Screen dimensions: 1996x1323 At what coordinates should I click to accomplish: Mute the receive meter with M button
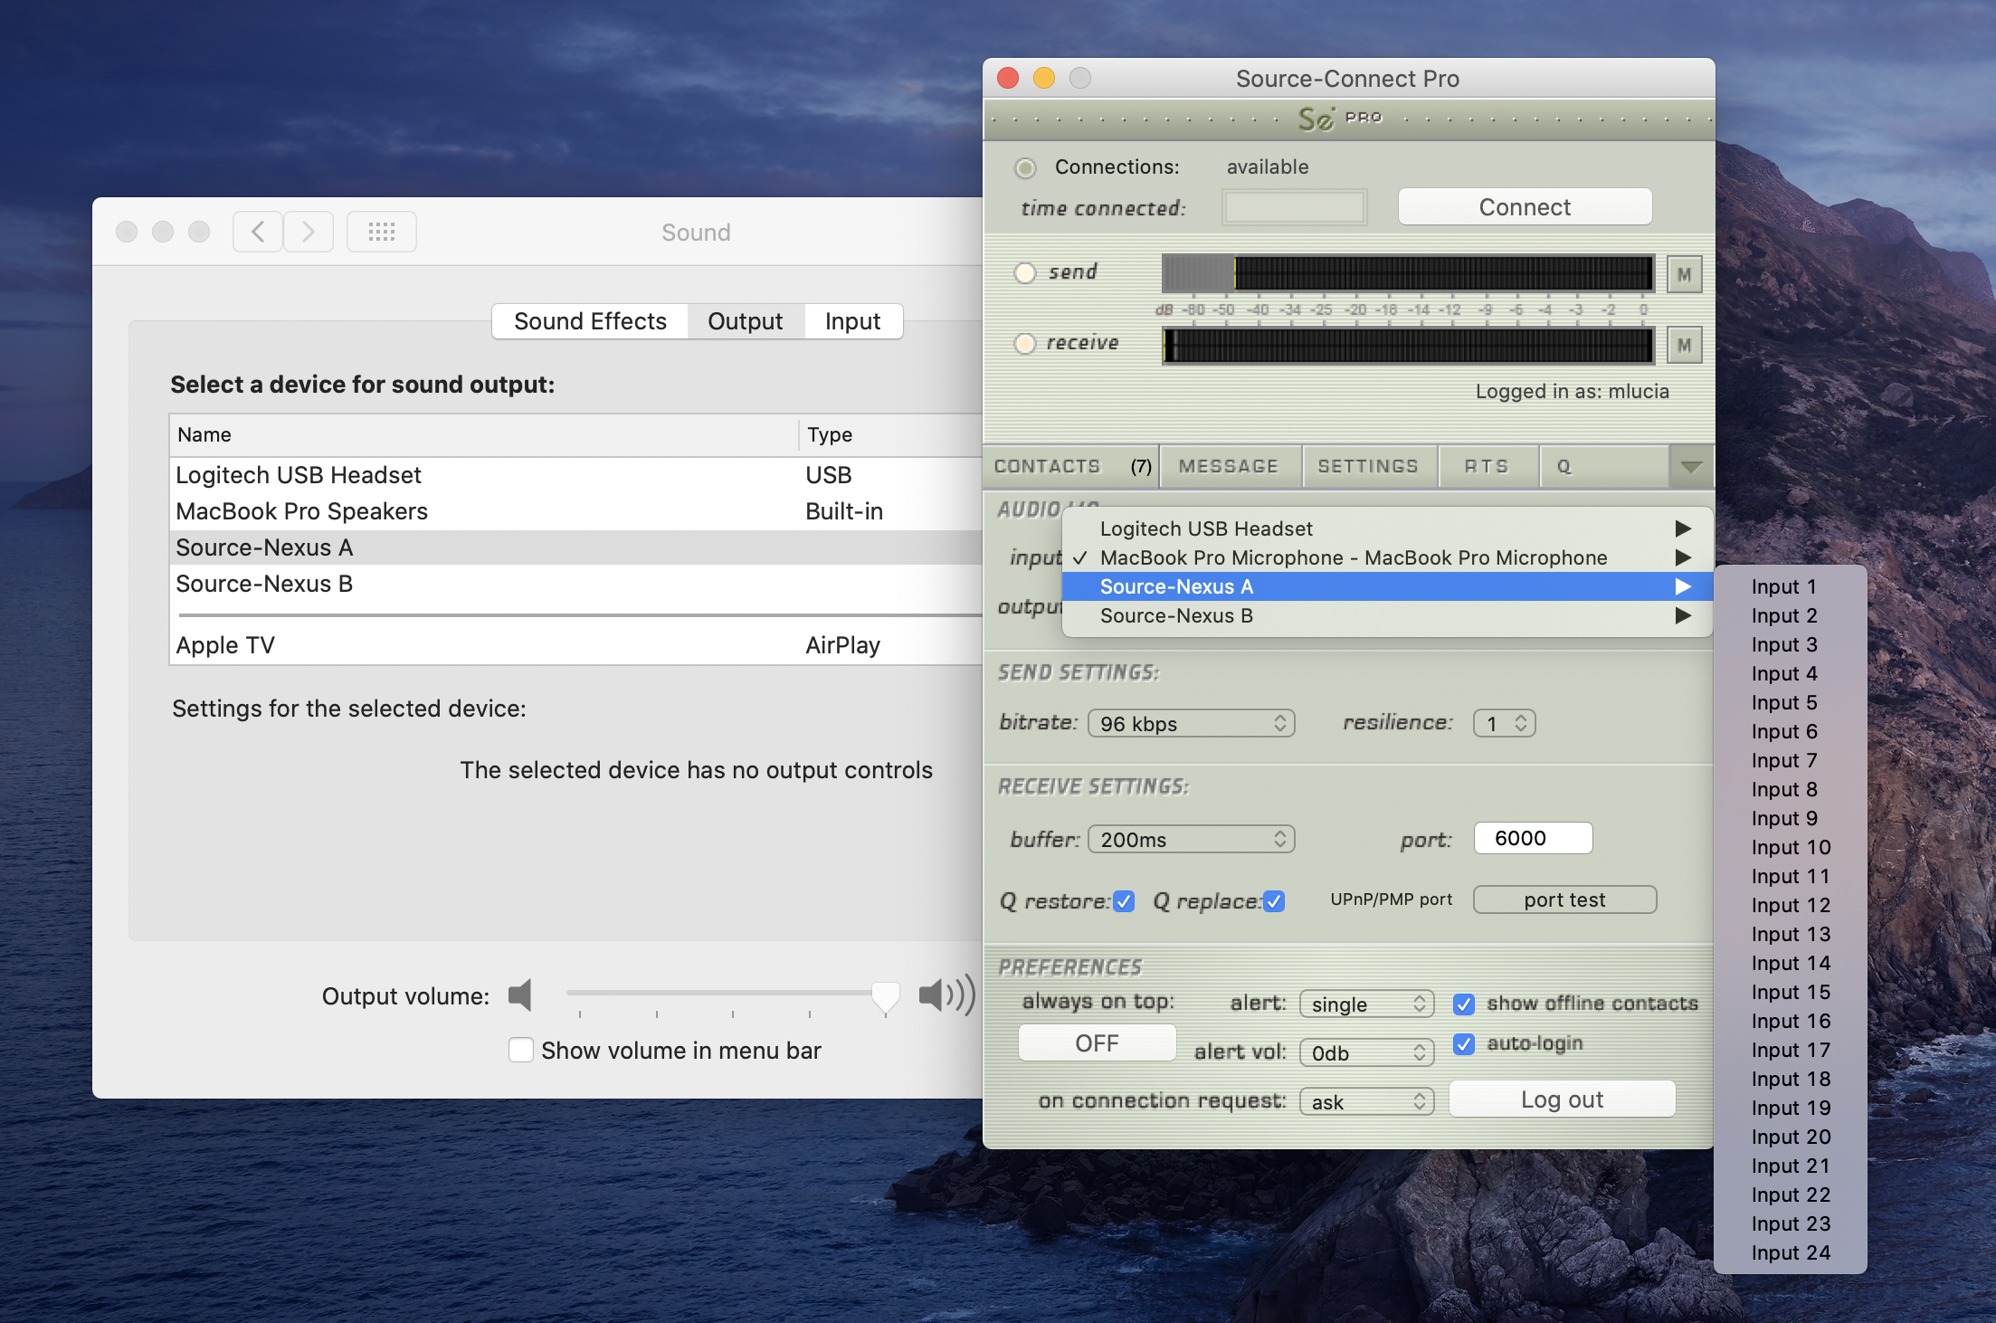point(1683,345)
